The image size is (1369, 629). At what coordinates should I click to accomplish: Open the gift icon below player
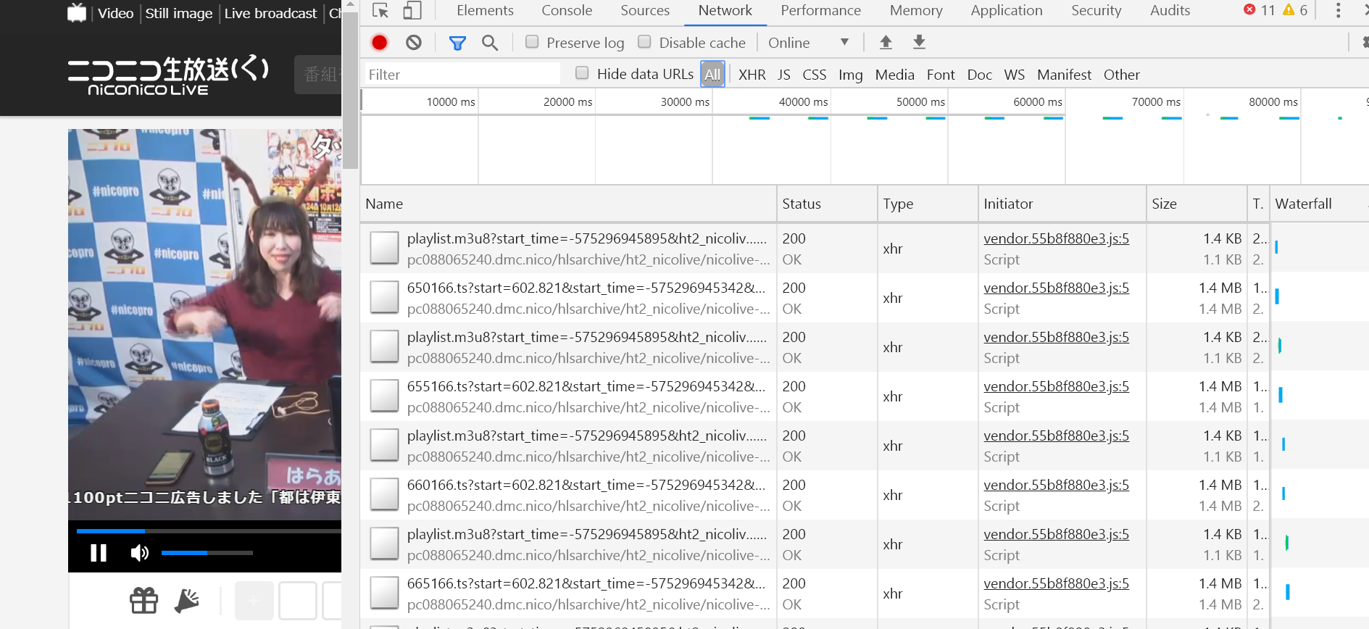coord(143,600)
